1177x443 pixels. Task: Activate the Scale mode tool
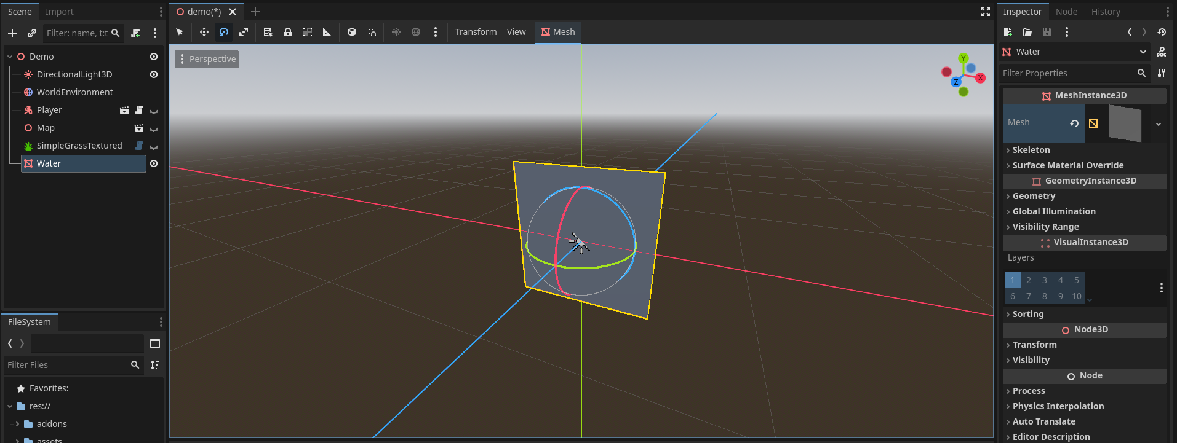[x=244, y=32]
